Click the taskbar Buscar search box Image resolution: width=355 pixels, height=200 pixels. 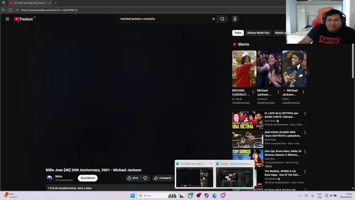coord(157,196)
